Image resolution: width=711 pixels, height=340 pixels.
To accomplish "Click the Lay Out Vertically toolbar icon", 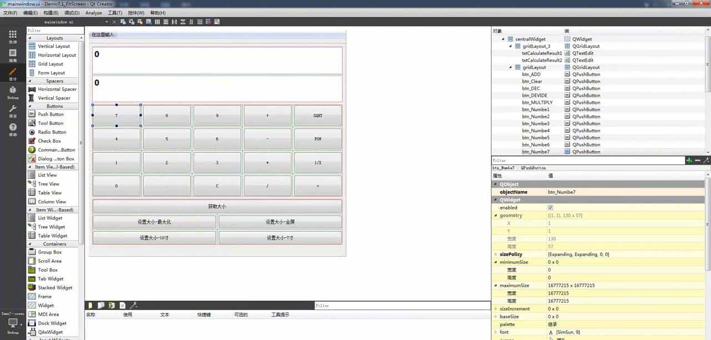I will click(166, 22).
